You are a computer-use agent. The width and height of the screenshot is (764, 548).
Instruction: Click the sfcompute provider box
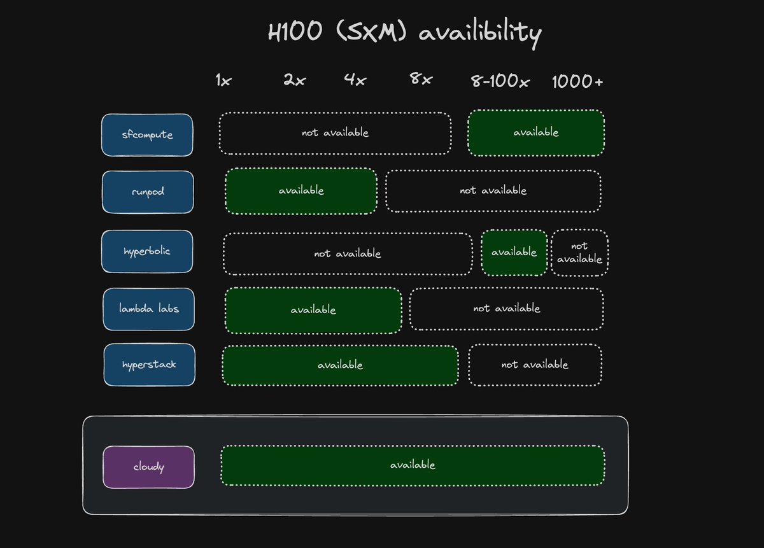click(x=147, y=135)
